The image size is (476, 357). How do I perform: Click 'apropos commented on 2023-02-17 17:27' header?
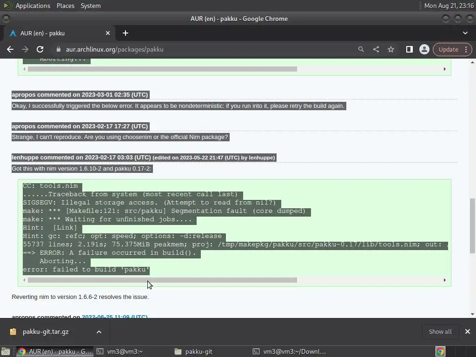pos(80,126)
